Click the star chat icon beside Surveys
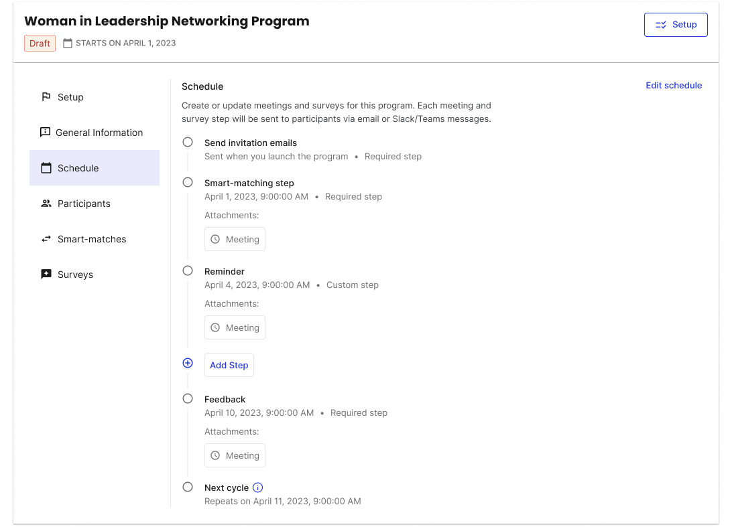 [x=46, y=275]
